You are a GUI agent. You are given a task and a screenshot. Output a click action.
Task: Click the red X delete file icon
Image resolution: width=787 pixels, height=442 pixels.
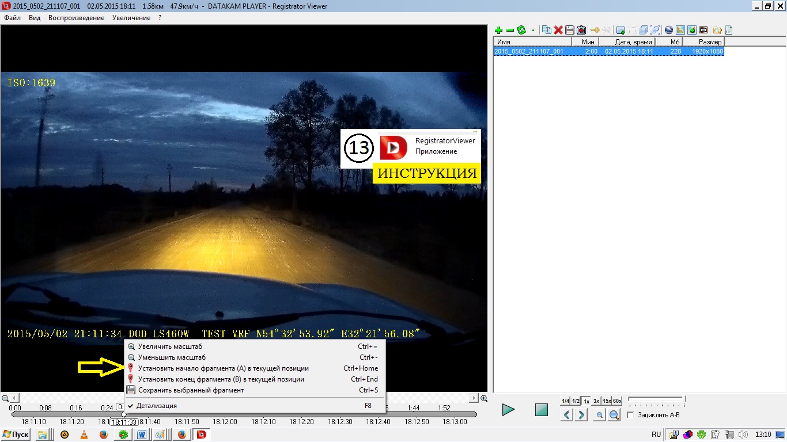(558, 30)
